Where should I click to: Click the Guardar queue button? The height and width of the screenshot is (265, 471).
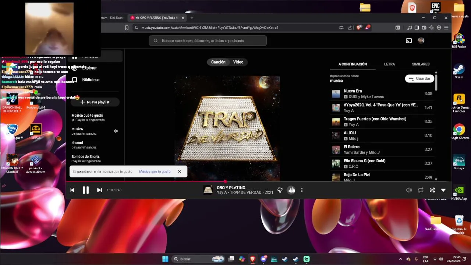(x=419, y=78)
